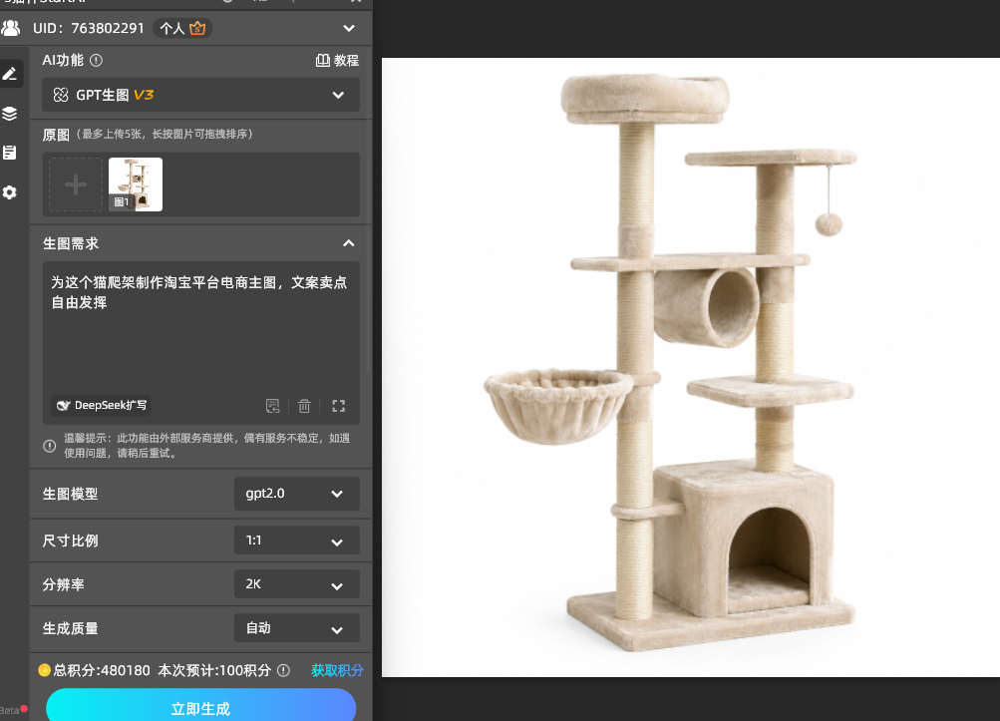Click the cat tree canvas image
The height and width of the screenshot is (721, 1000).
[x=691, y=368]
